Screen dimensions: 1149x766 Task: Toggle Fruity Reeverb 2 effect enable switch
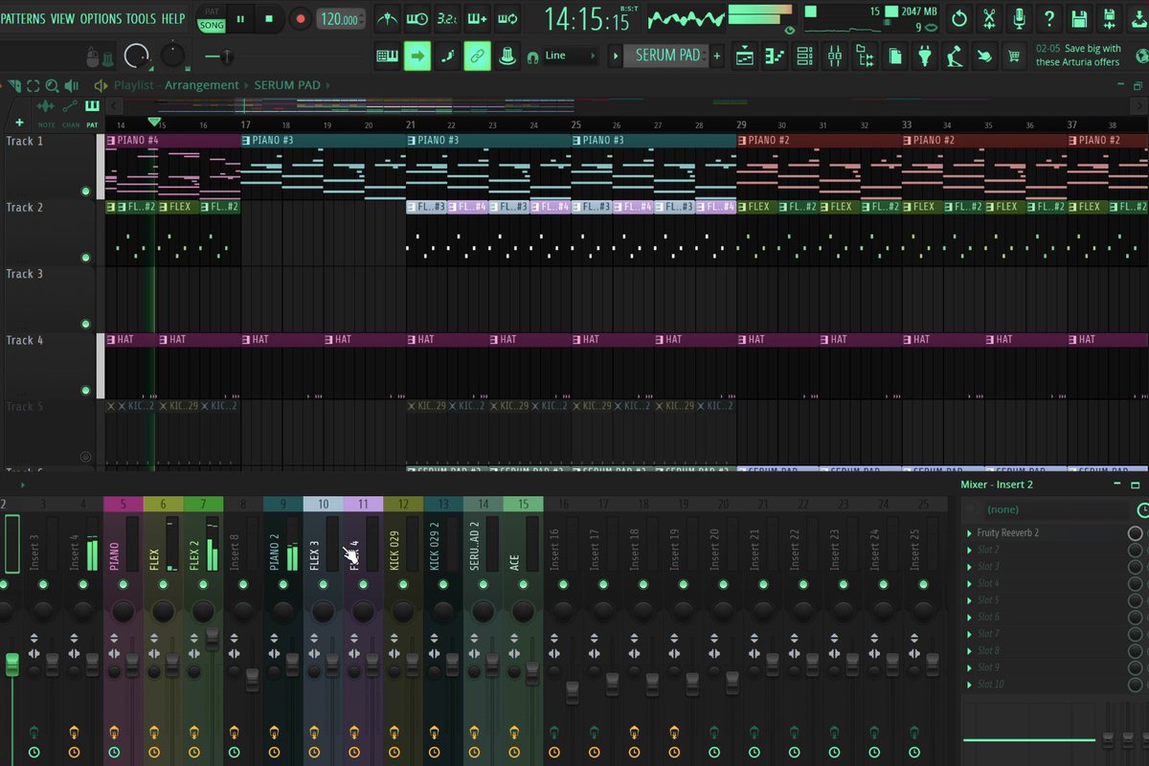coord(1136,533)
